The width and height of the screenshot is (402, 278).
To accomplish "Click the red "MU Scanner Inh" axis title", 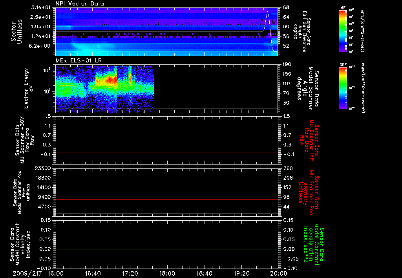I will pos(309,140).
